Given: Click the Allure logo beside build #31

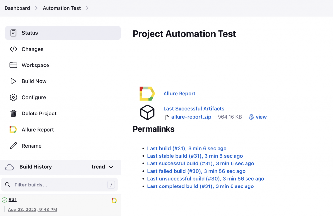Looking at the screenshot, I should click(114, 201).
